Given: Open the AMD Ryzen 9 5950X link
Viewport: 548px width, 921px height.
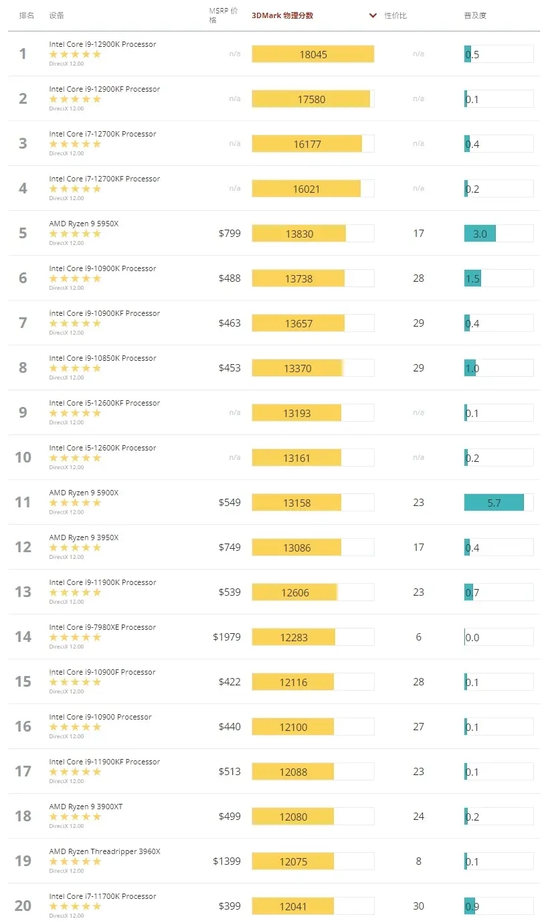Looking at the screenshot, I should point(84,224).
